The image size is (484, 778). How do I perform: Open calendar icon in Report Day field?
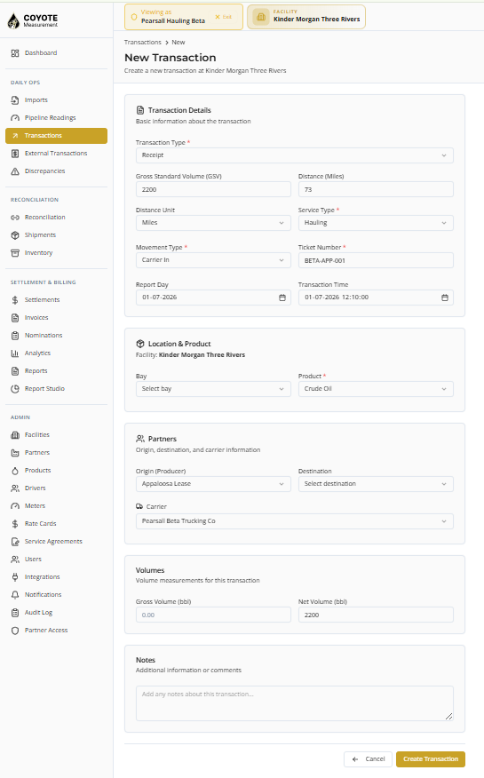pyautogui.click(x=282, y=298)
